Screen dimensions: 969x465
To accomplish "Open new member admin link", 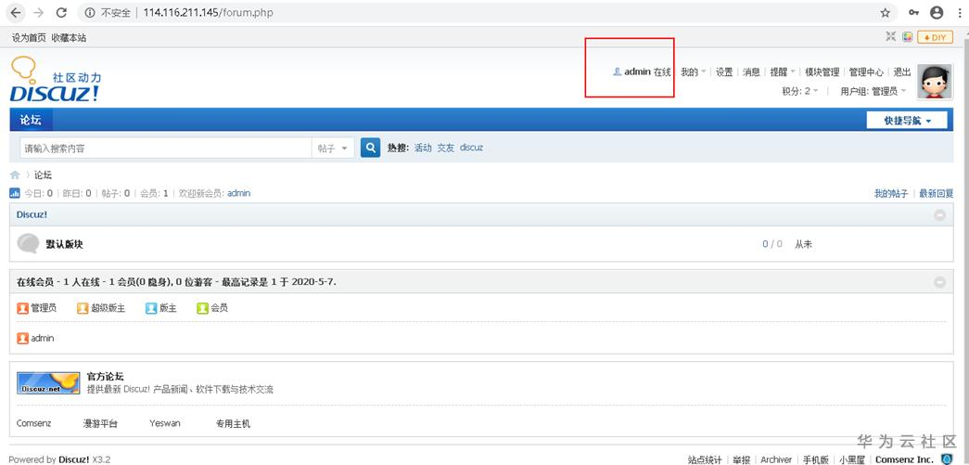I will click(x=238, y=193).
